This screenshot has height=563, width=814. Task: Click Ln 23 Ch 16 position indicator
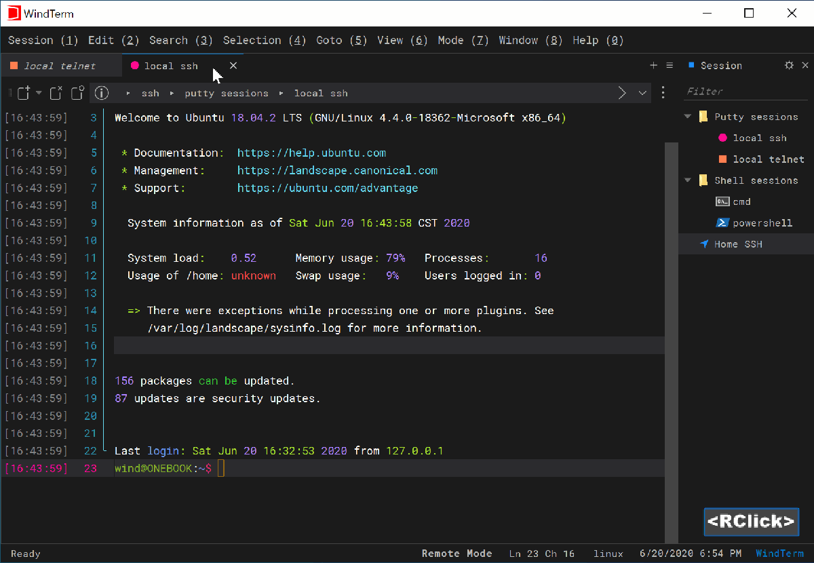[x=542, y=554]
